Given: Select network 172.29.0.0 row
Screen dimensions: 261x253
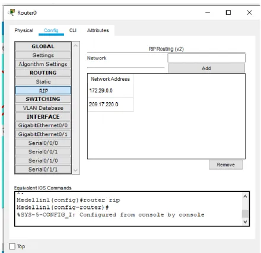Looking at the screenshot, I should 111,91.
